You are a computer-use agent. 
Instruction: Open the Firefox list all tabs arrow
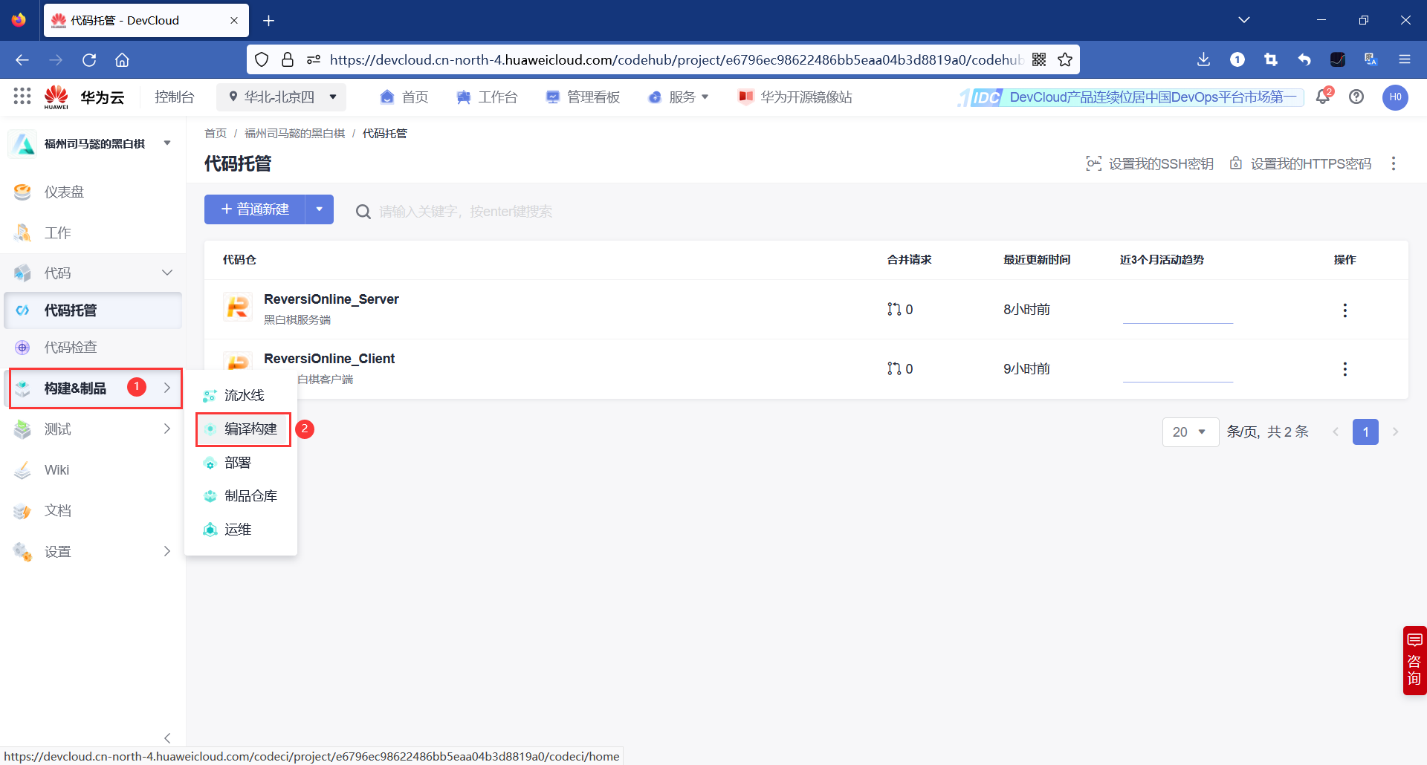[1244, 20]
